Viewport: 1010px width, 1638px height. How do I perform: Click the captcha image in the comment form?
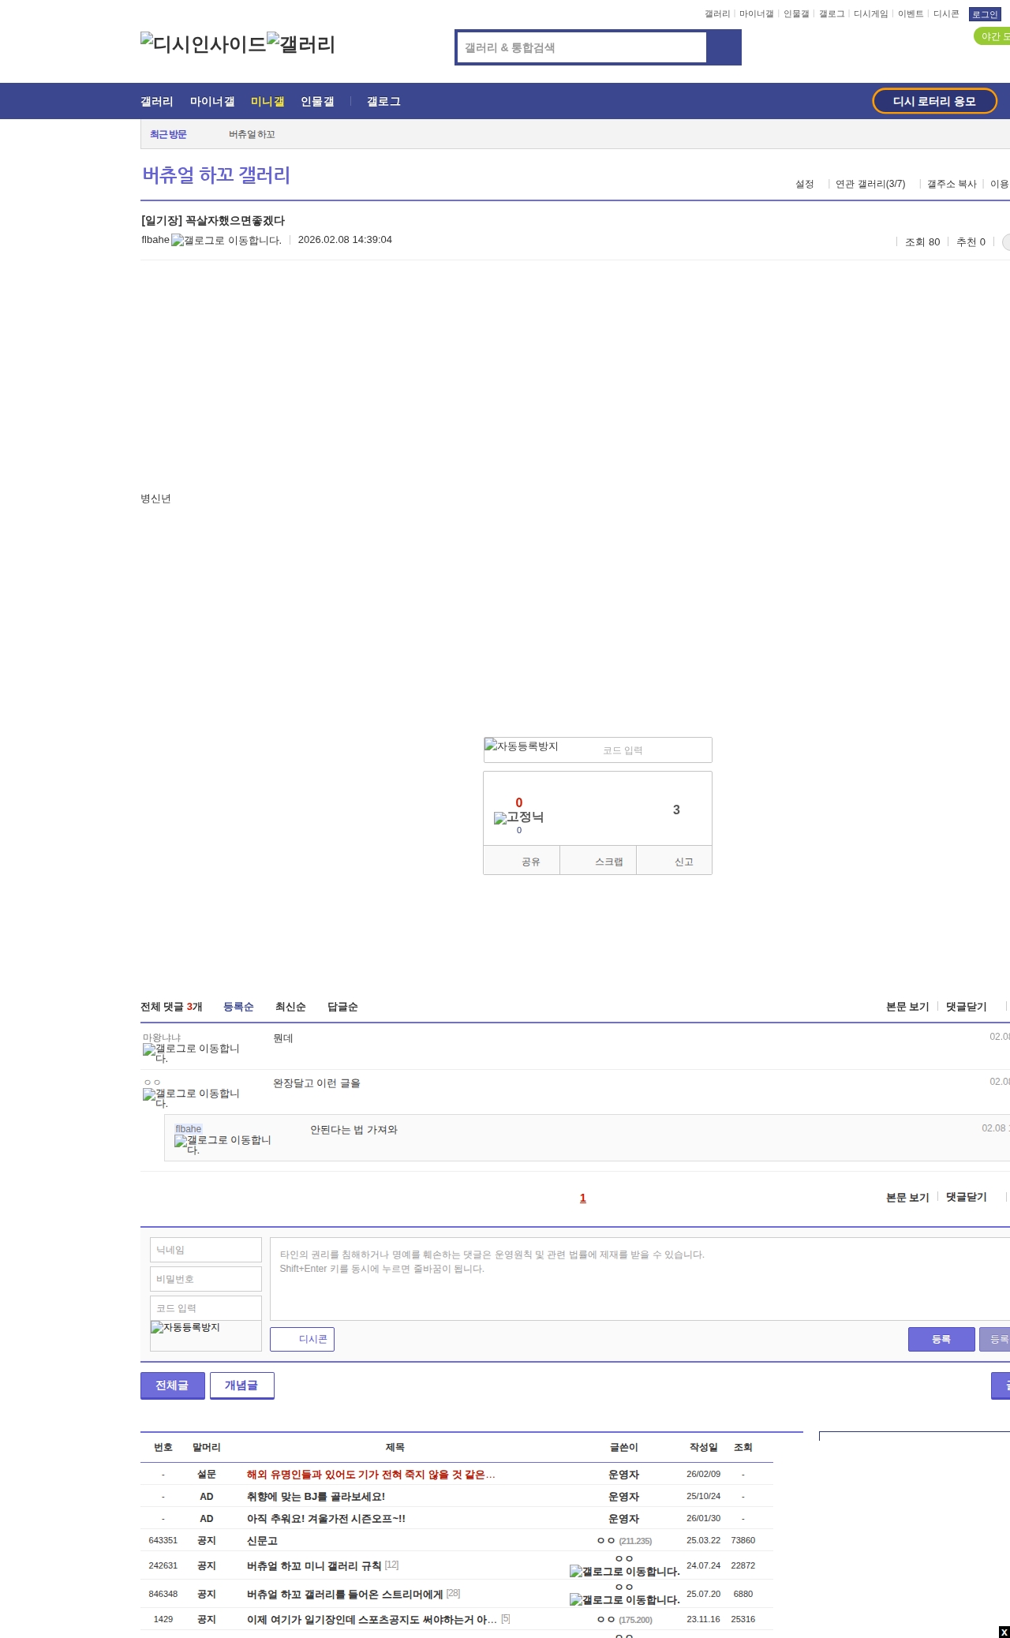tap(186, 1328)
